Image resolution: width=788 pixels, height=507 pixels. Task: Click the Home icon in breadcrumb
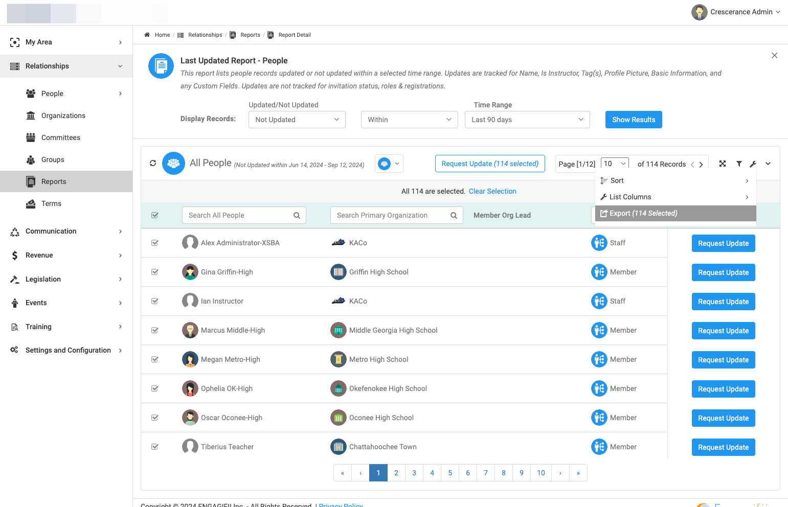point(147,35)
